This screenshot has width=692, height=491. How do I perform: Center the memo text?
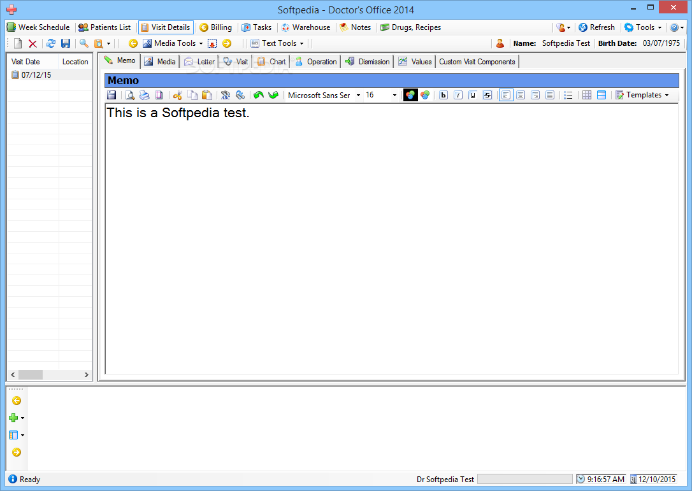pyautogui.click(x=521, y=95)
